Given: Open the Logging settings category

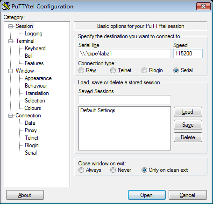Looking at the screenshot, I should tap(34, 34).
